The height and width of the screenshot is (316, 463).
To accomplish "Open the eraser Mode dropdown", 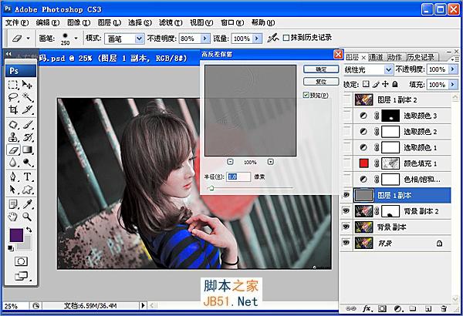I will [x=139, y=39].
